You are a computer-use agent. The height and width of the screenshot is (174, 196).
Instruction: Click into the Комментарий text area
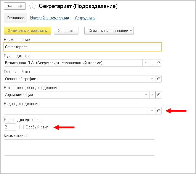pos(79,147)
